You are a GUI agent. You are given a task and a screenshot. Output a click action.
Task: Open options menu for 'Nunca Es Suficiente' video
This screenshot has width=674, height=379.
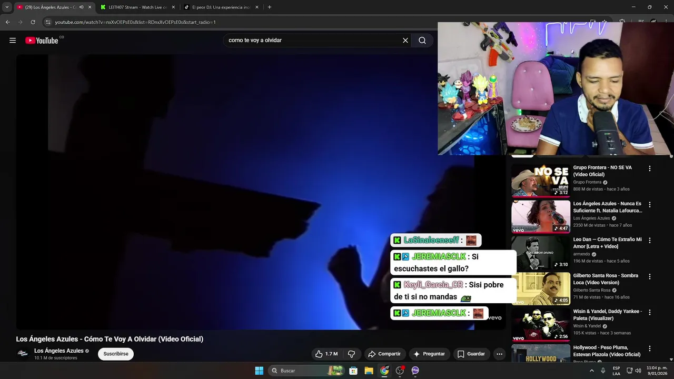pos(649,204)
